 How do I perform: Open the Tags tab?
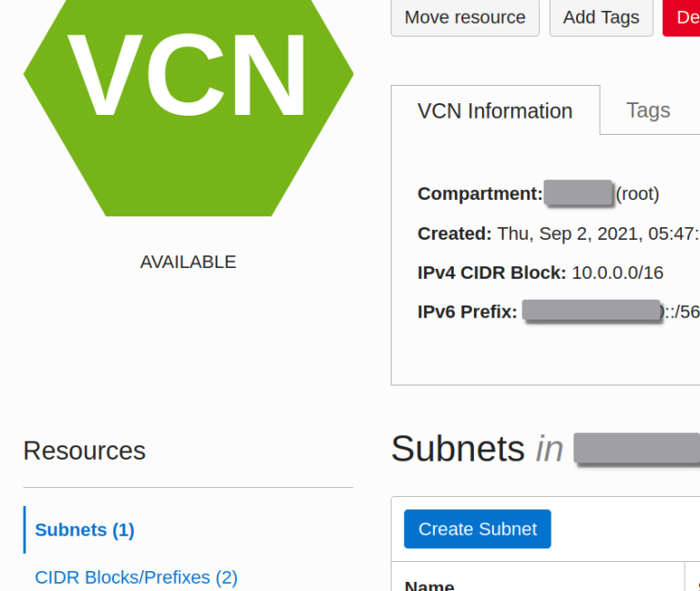[648, 109]
